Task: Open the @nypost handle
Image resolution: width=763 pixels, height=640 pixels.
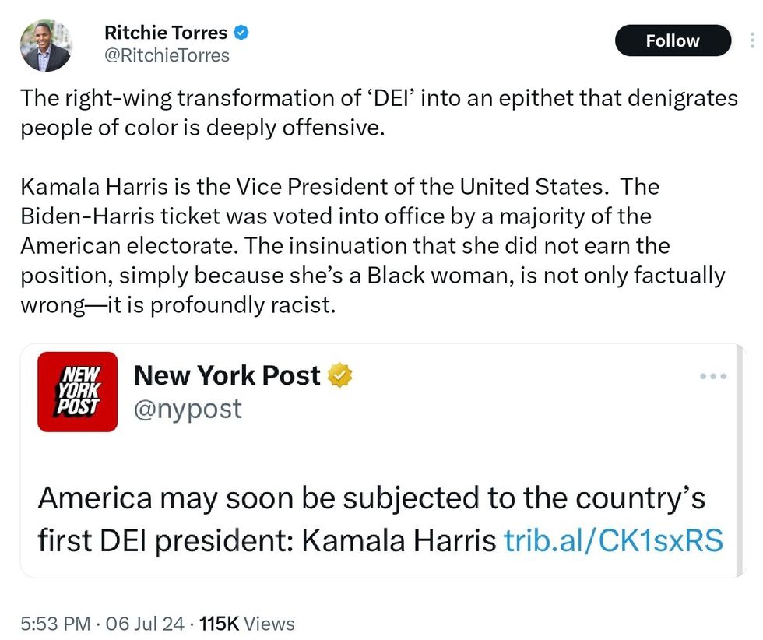Action: tap(188, 408)
